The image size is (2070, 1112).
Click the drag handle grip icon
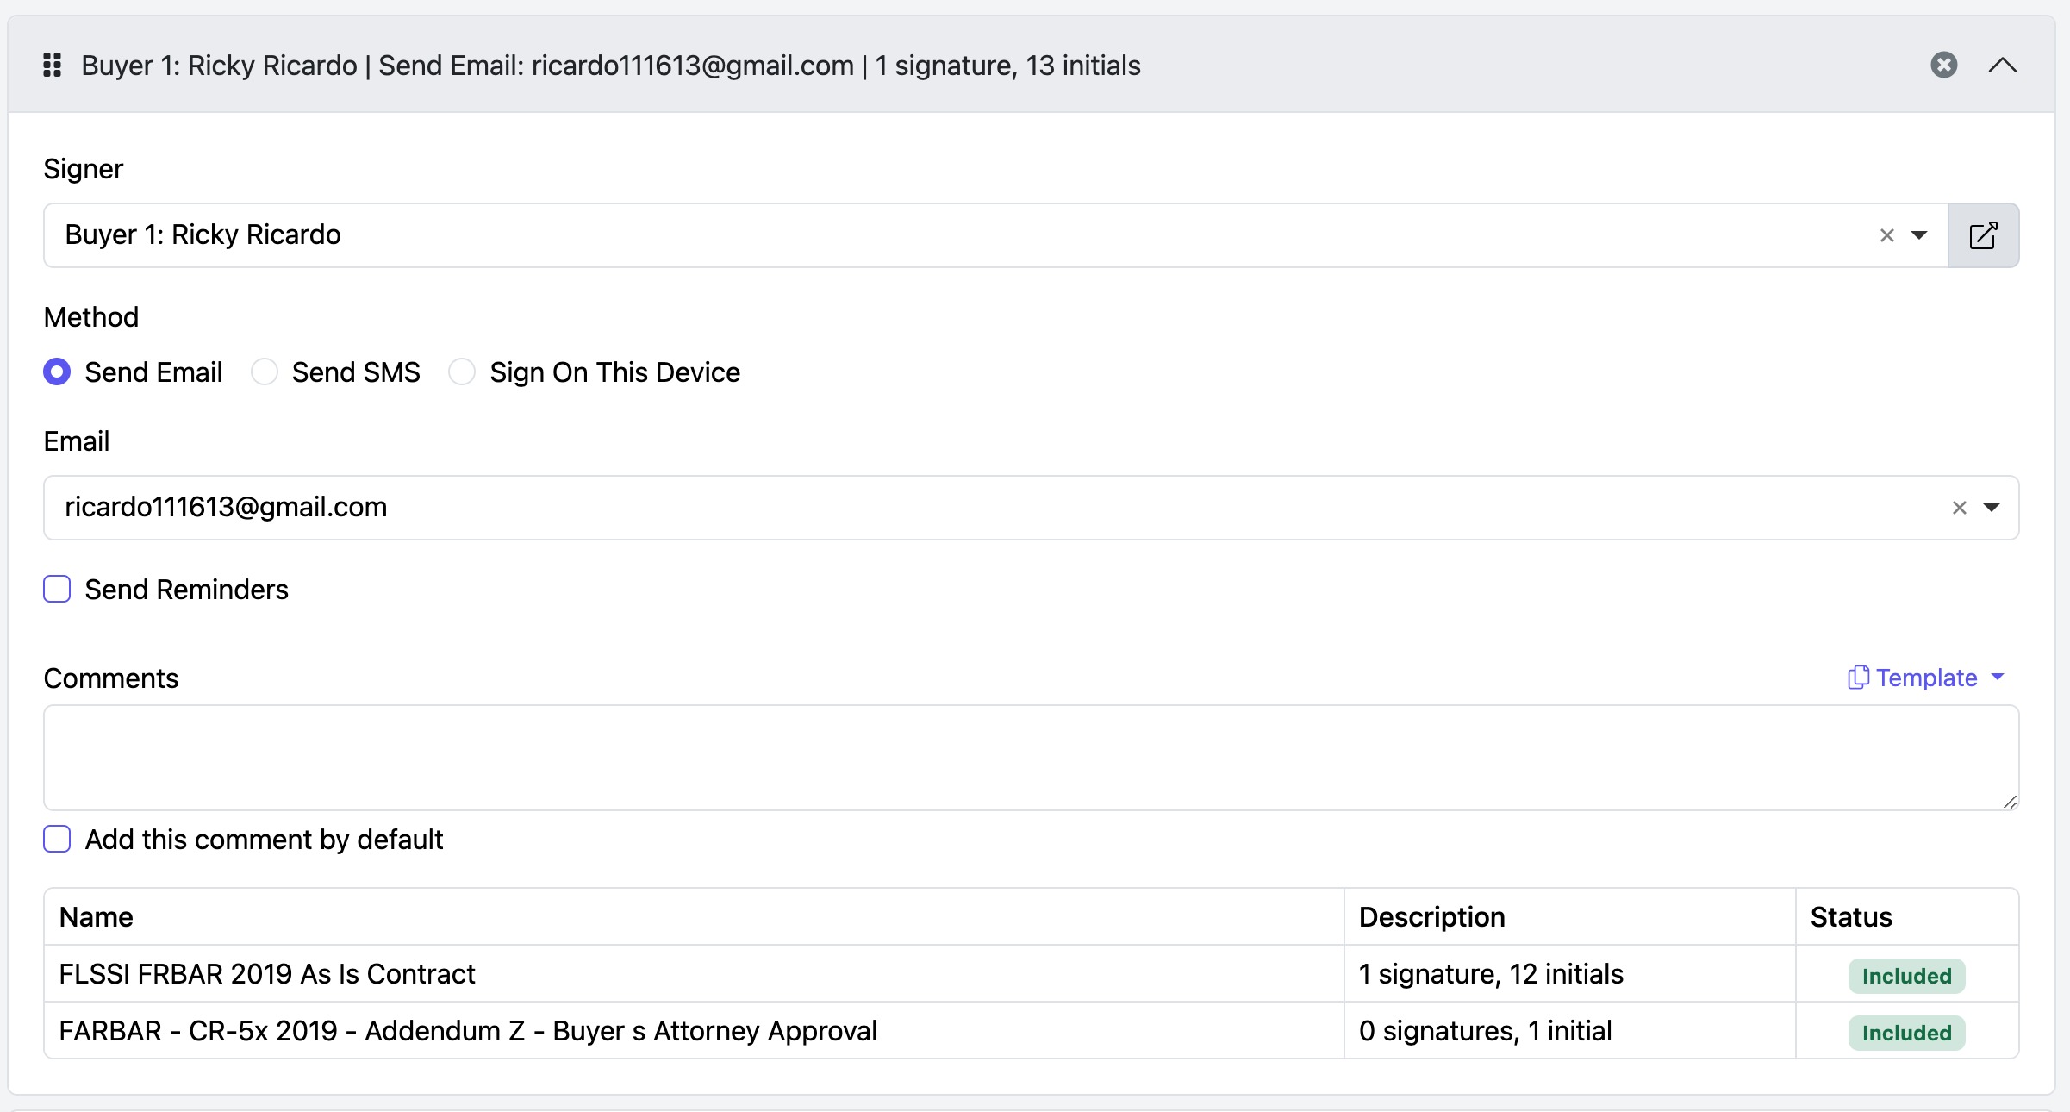(53, 66)
